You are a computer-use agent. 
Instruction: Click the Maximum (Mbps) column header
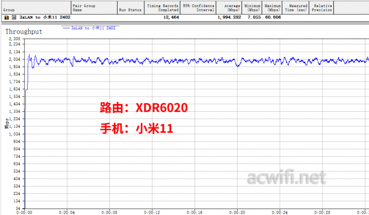coord(272,7)
